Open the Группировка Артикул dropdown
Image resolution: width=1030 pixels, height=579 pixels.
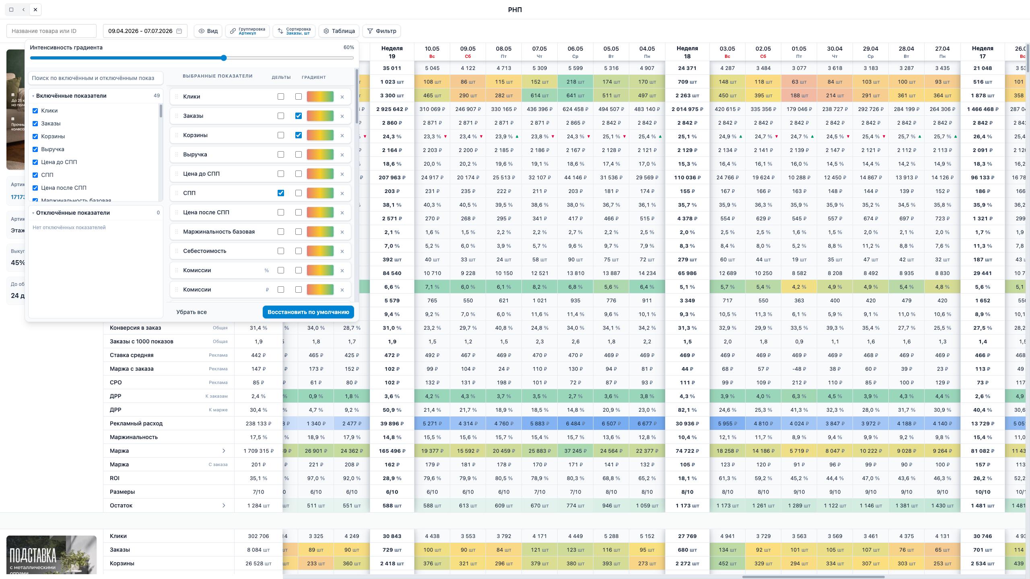click(247, 31)
